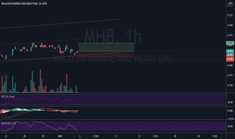
Task: Click the 0.000 MACD scale value
Action: (x=230, y=111)
